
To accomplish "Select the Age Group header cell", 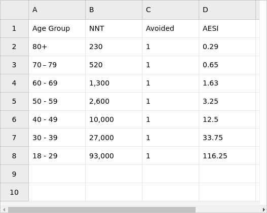I will pos(57,28).
